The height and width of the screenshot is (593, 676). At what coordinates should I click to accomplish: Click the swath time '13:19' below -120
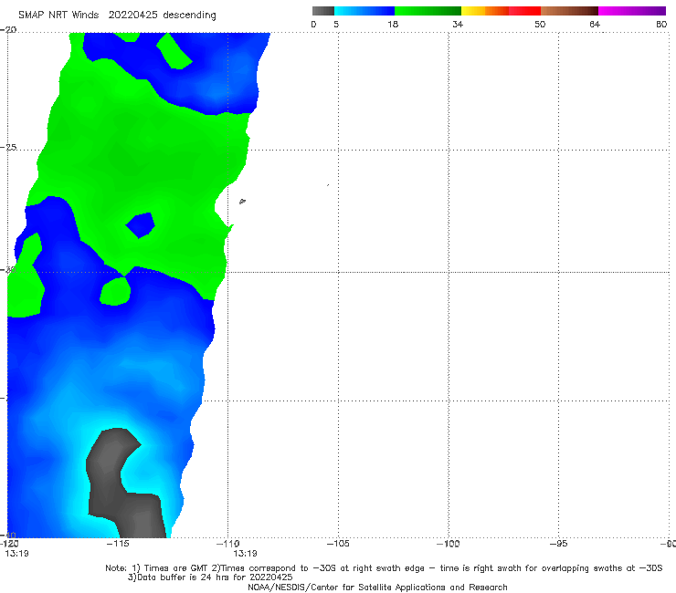16,554
